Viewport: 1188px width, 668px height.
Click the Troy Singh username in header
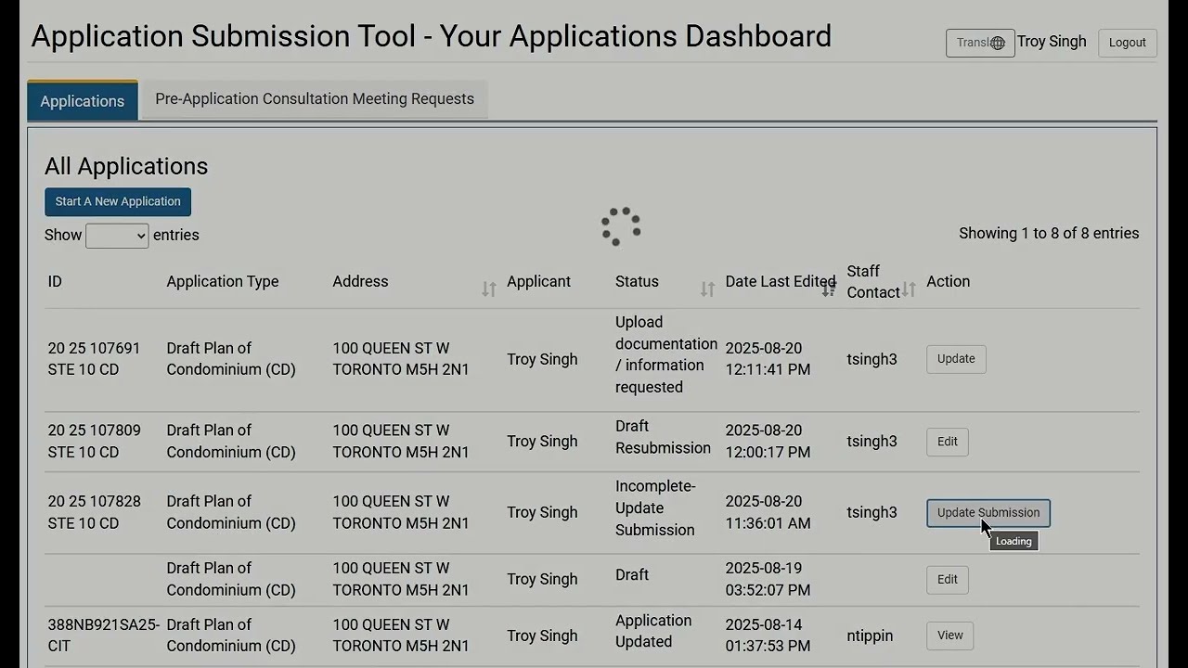click(x=1052, y=42)
